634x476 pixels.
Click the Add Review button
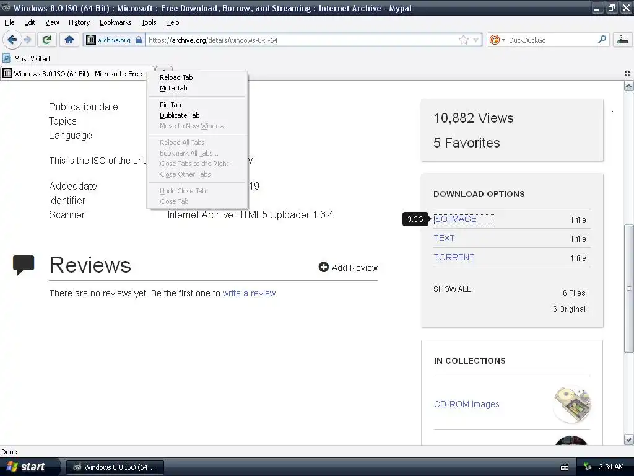coord(348,268)
